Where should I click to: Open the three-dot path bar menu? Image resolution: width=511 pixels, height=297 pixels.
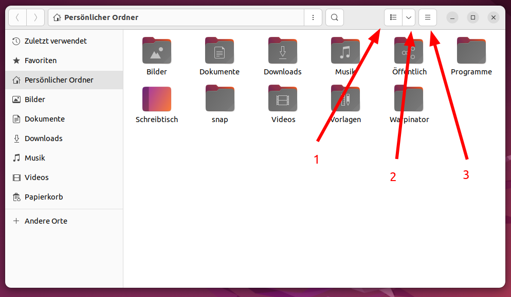coord(313,17)
